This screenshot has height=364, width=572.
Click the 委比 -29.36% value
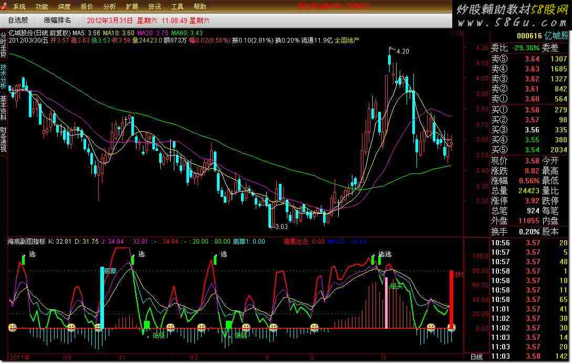coord(526,48)
